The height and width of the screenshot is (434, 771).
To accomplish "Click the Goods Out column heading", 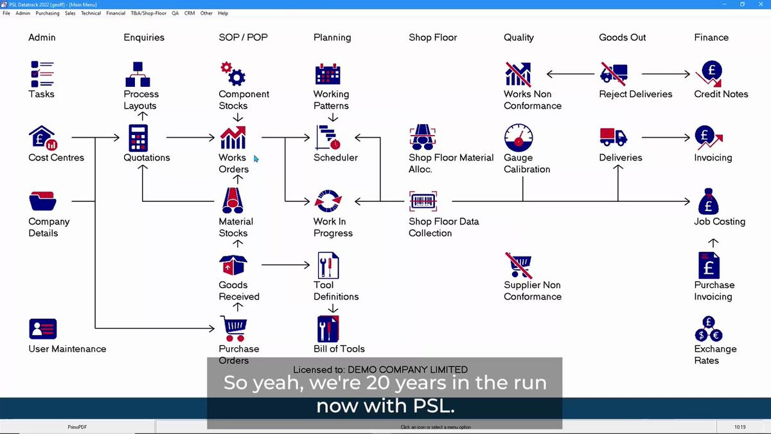I will click(623, 37).
